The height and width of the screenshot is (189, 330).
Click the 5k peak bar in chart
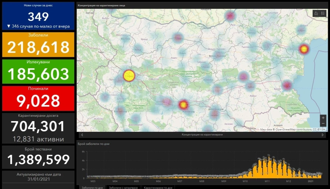point(269,167)
